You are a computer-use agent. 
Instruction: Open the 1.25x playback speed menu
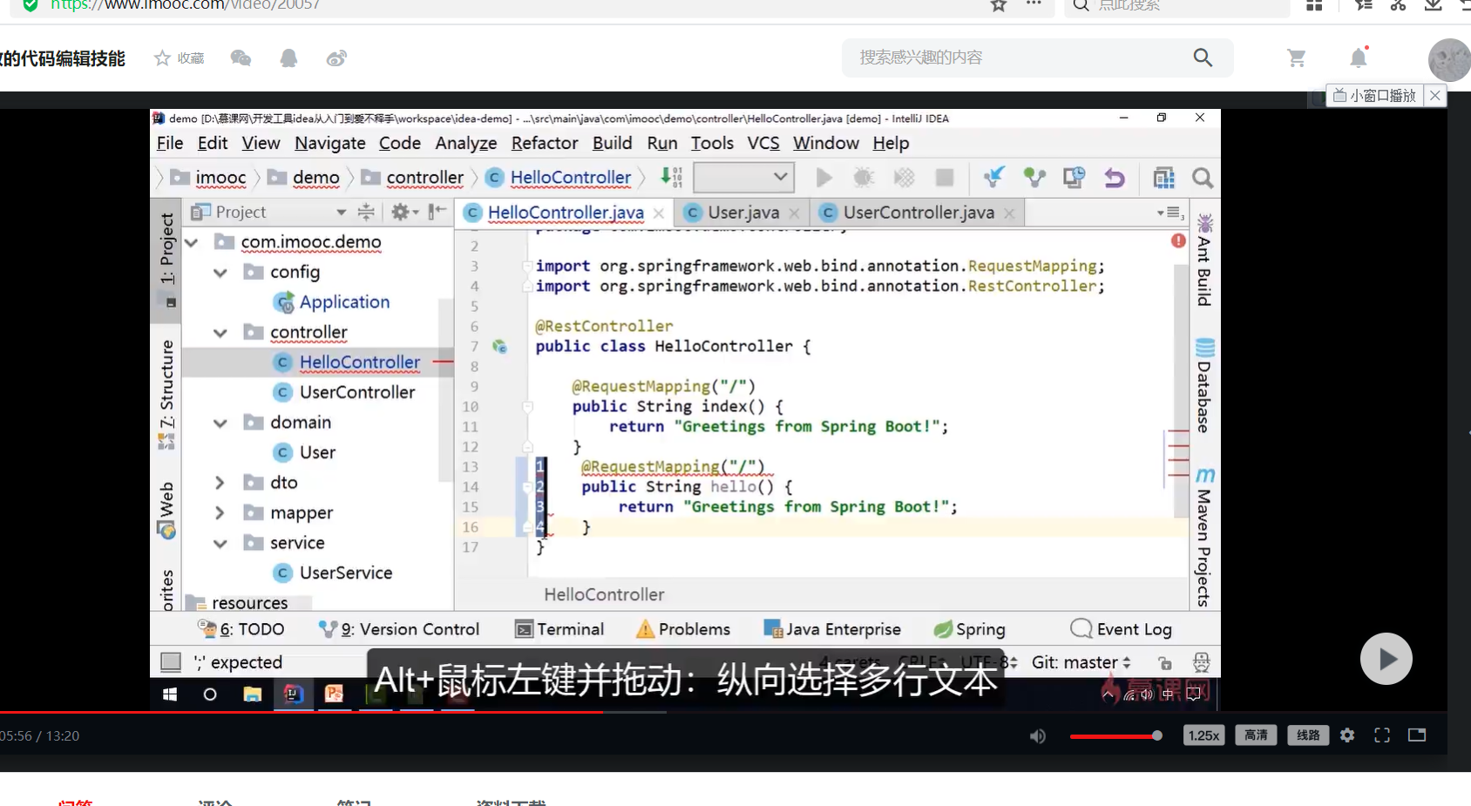[x=1203, y=735]
